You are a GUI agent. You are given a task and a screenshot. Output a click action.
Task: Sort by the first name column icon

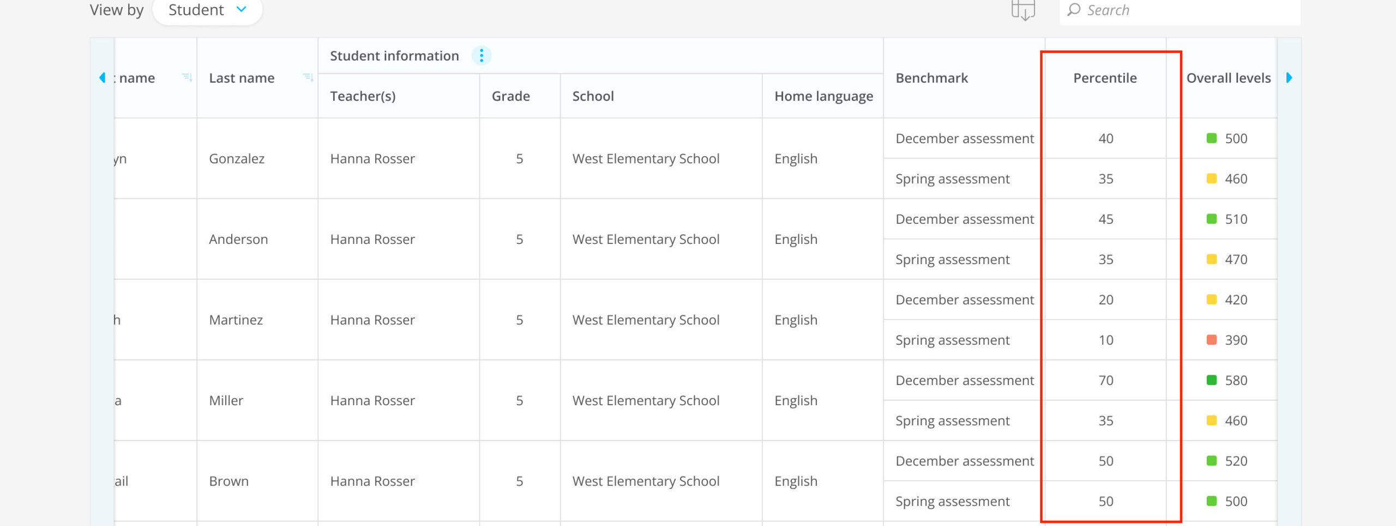(x=187, y=78)
